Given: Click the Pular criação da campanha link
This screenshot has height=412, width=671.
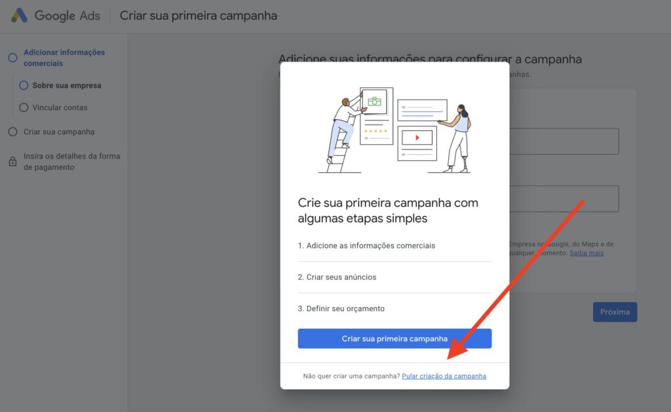Looking at the screenshot, I should click(444, 376).
